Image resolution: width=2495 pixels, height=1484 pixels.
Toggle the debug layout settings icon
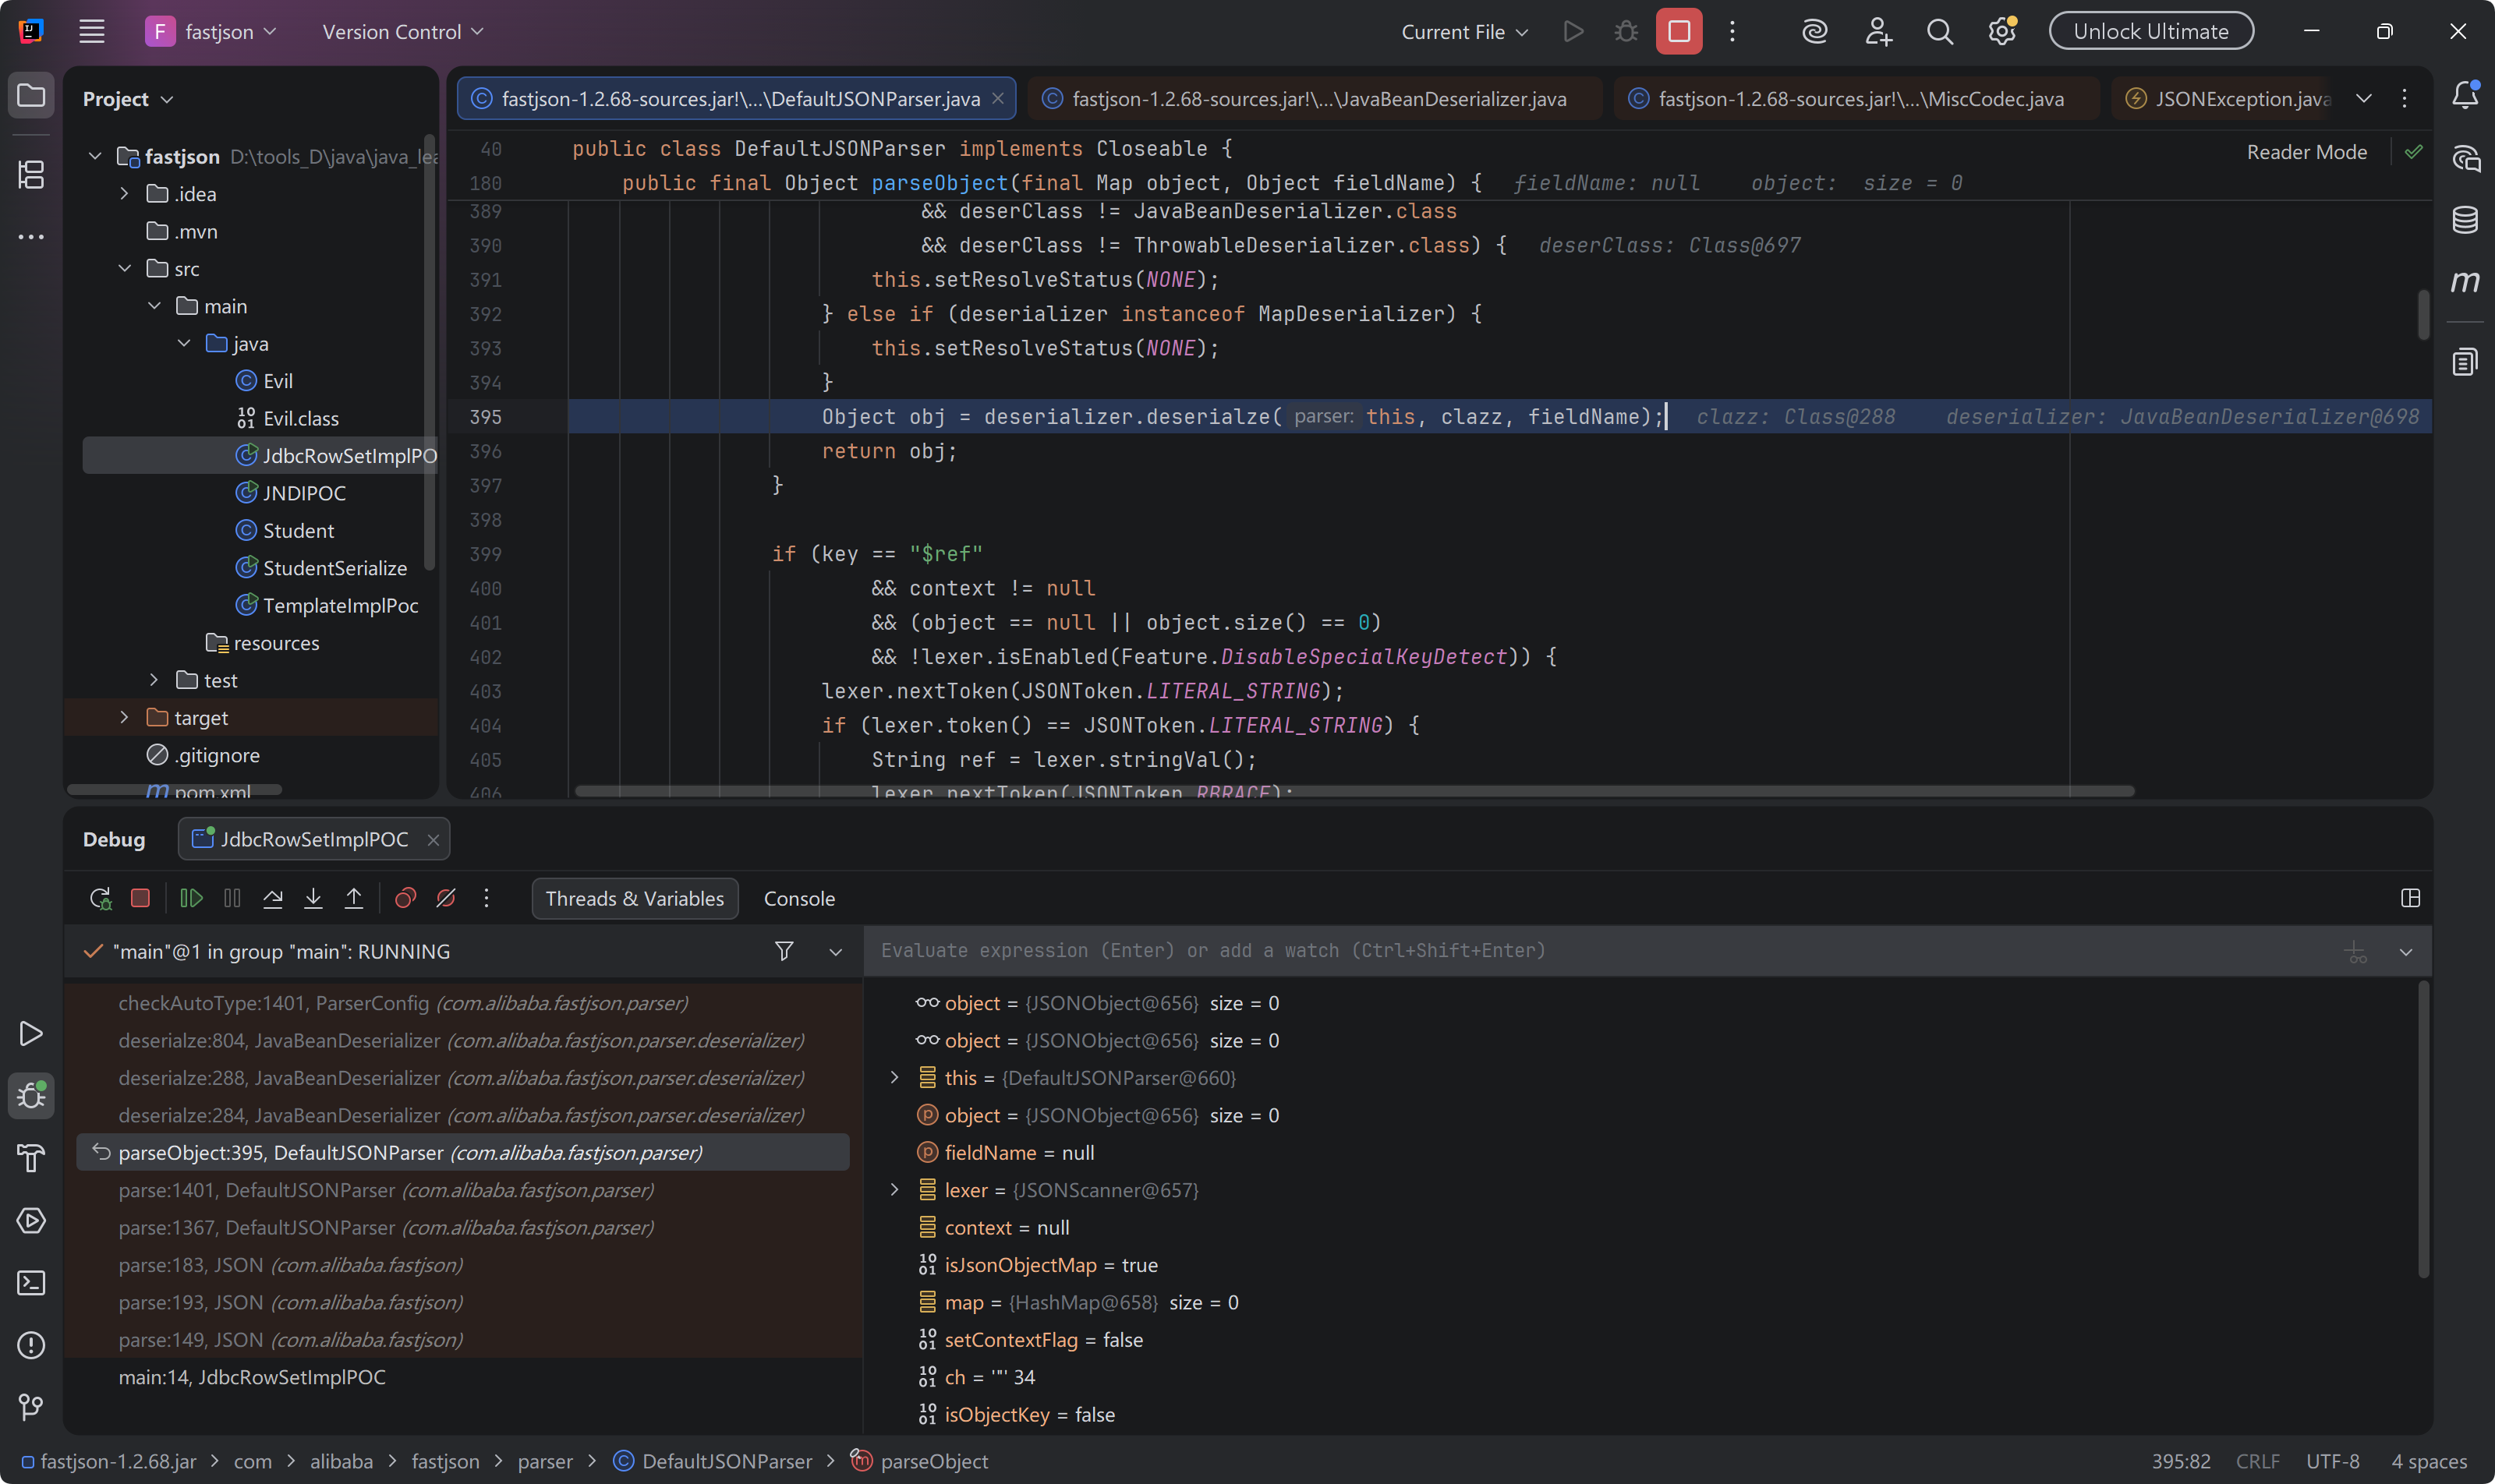[x=2410, y=898]
